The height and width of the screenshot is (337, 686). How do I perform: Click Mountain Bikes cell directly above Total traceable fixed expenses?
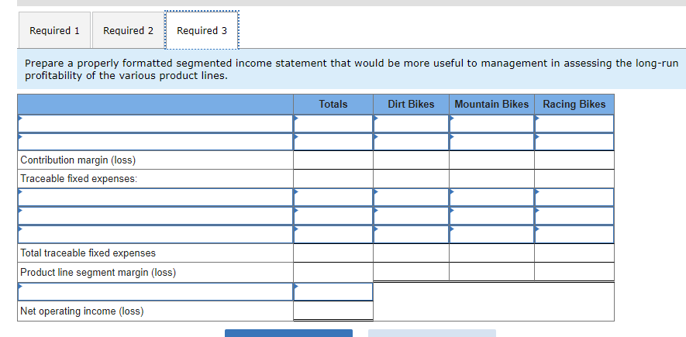click(491, 234)
